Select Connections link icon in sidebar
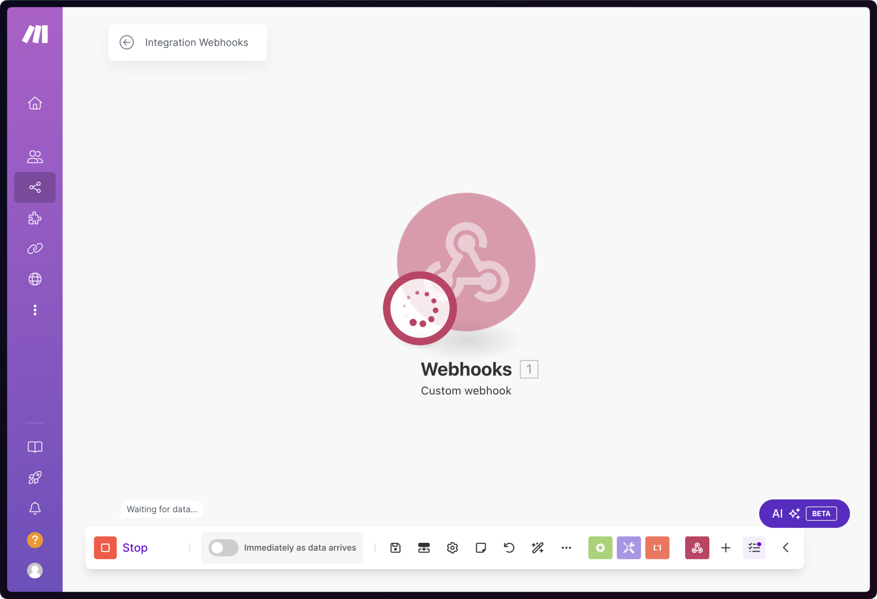 35,248
